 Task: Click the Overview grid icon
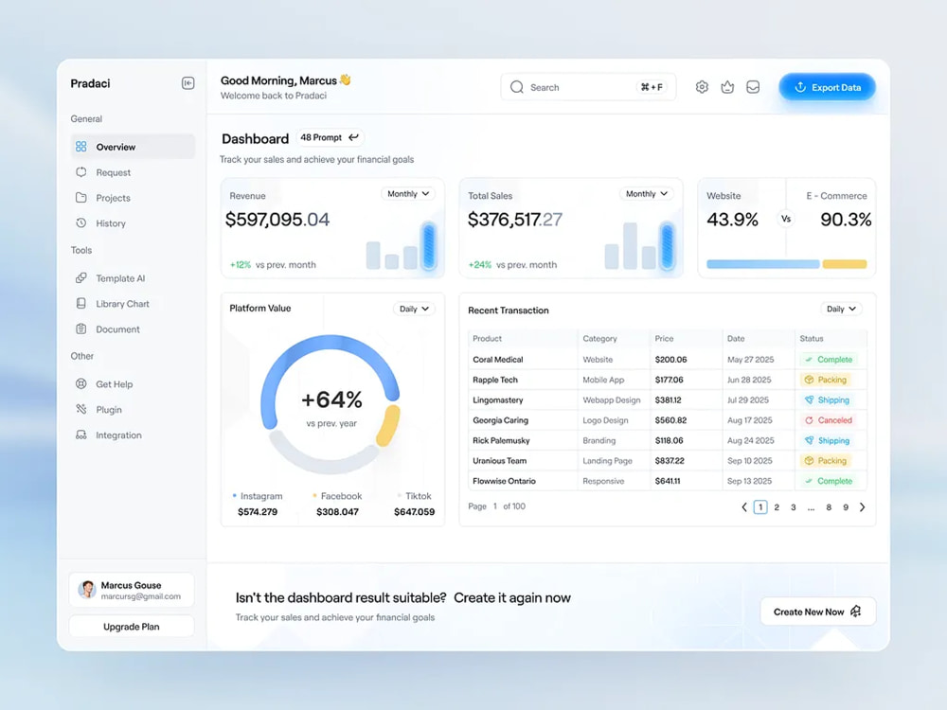point(80,147)
